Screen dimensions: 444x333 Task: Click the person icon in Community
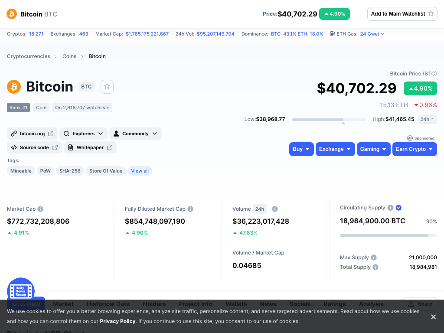116,134
